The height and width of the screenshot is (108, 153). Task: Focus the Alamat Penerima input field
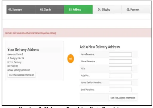120,62
